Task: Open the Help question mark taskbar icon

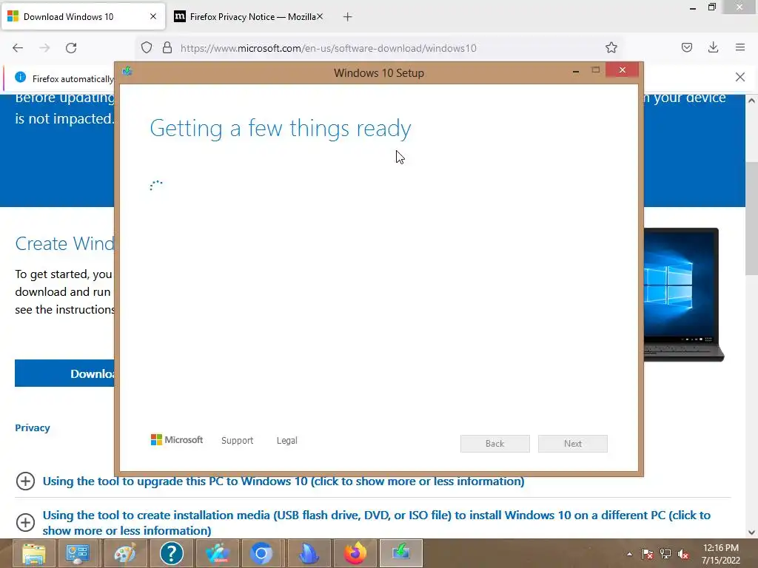Action: (171, 553)
